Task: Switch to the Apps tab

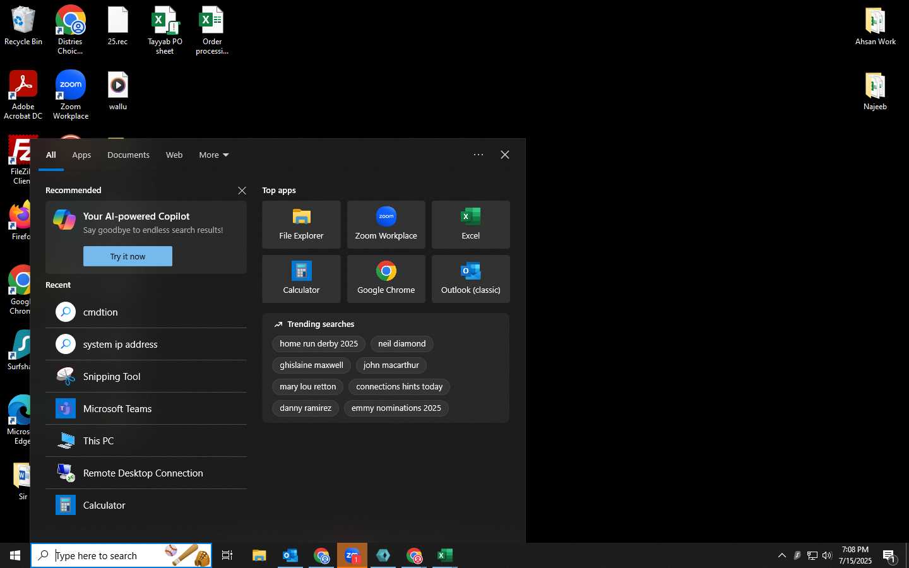Action: [81, 155]
